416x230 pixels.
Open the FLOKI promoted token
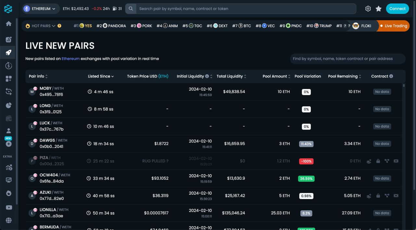[362, 26]
